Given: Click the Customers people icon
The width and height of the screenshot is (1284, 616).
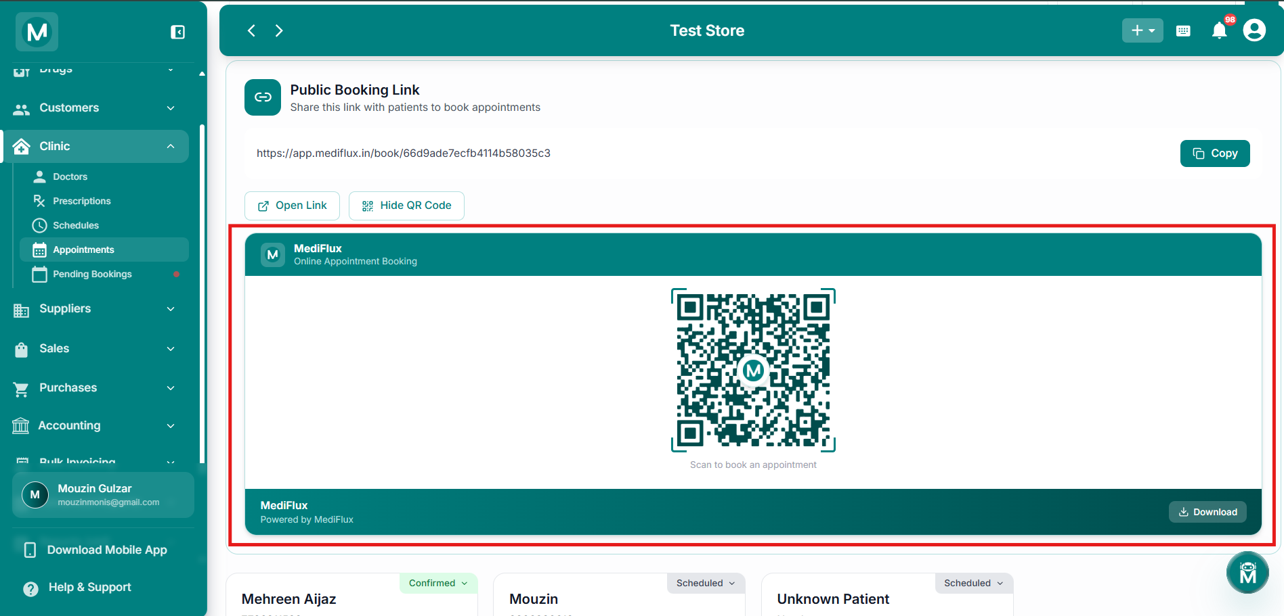Looking at the screenshot, I should coord(22,108).
